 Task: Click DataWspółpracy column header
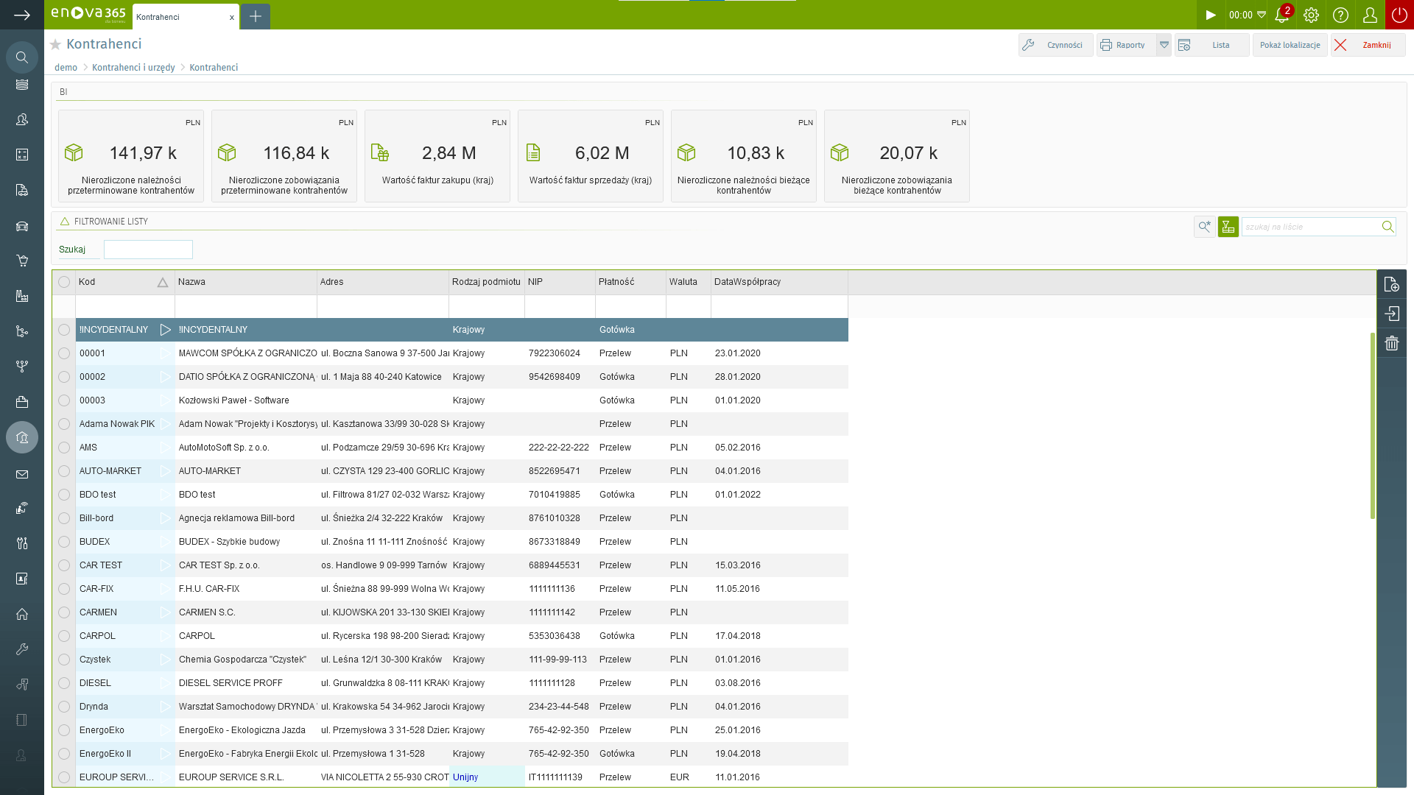click(x=779, y=282)
